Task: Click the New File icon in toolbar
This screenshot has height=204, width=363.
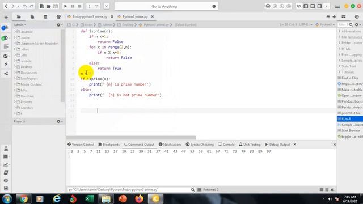Action: (41, 6)
